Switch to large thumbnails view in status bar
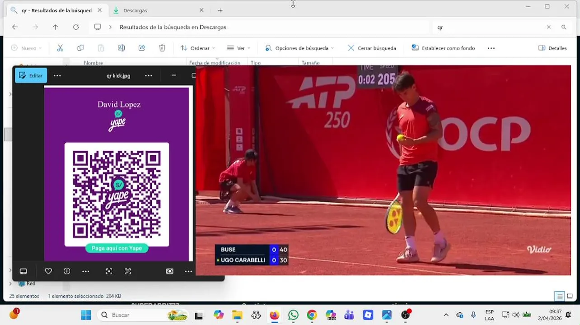Image resolution: width=580 pixels, height=325 pixels. click(x=570, y=296)
